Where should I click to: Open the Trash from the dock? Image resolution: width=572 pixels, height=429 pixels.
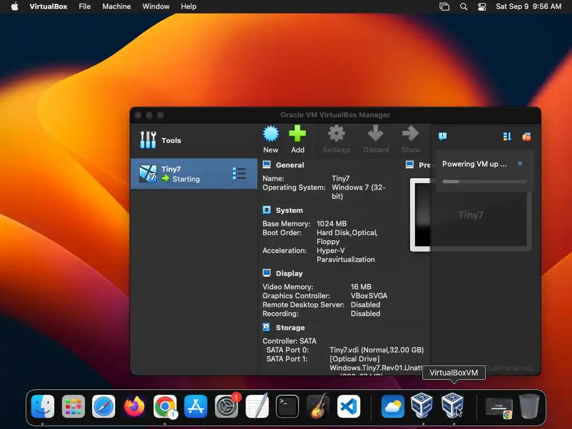[529, 406]
